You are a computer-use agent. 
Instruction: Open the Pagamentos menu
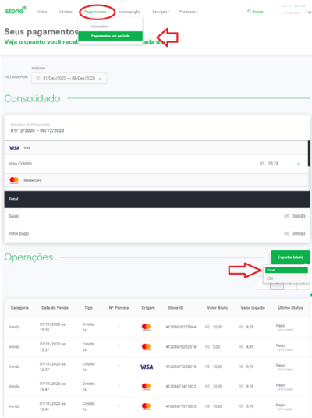[97, 12]
